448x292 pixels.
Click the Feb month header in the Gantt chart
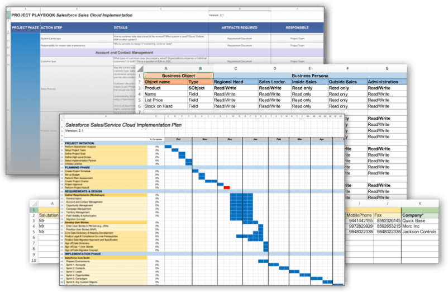(279, 139)
